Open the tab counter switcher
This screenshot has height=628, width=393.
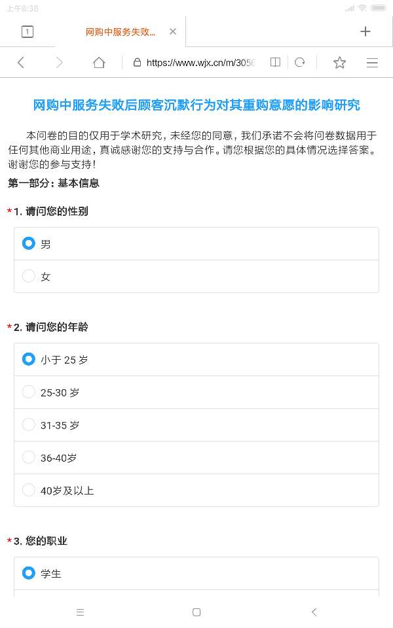point(28,31)
